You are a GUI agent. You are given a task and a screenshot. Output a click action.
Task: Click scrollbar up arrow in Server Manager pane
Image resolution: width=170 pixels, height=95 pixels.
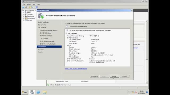click(147, 21)
